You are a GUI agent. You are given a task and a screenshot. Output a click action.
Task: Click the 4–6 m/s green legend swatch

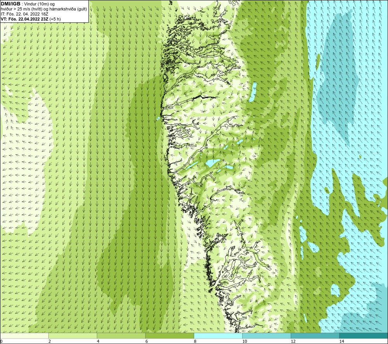click(121, 335)
